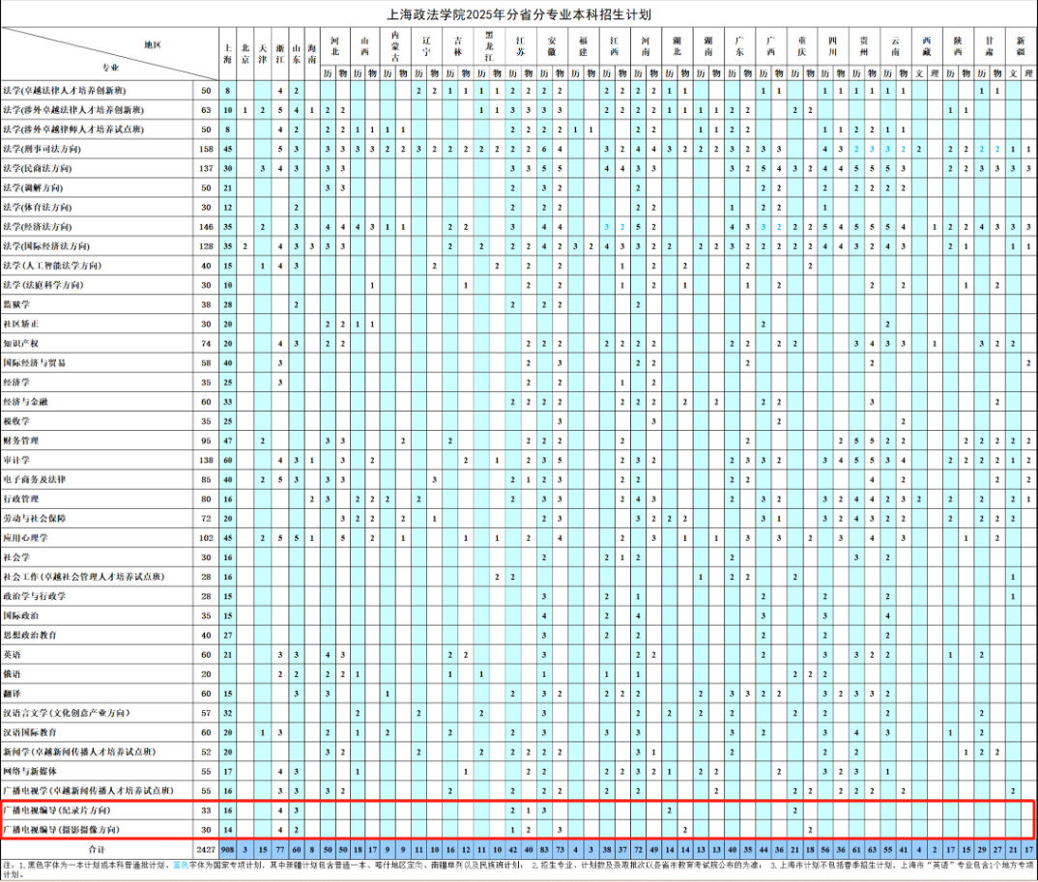Select the 四川 province header

[x=833, y=46]
